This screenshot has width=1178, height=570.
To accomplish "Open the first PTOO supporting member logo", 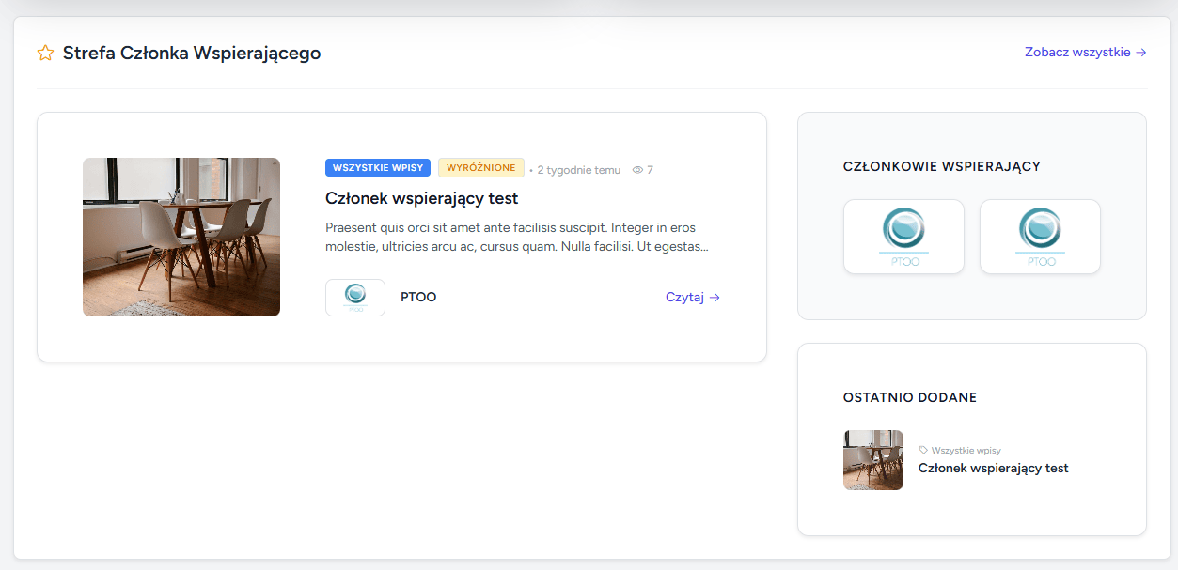I will tap(903, 237).
